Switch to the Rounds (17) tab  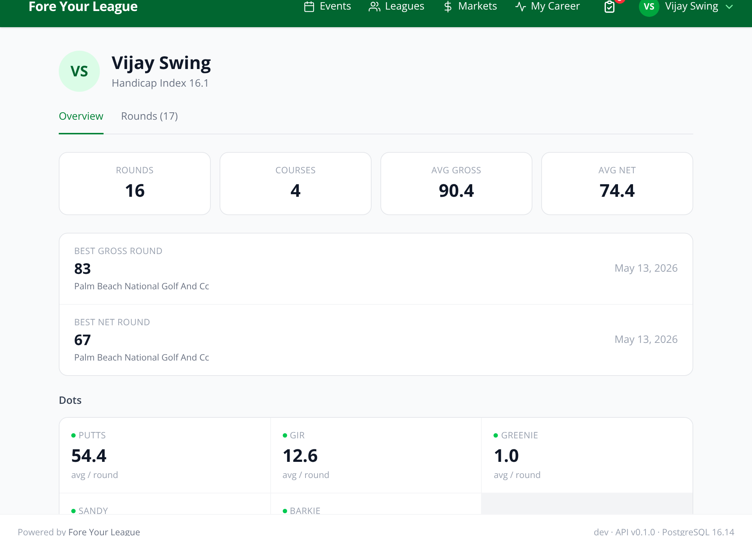(x=149, y=116)
